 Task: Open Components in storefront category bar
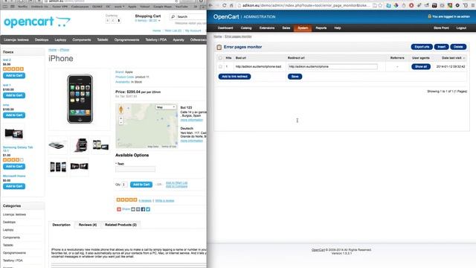[x=82, y=39]
